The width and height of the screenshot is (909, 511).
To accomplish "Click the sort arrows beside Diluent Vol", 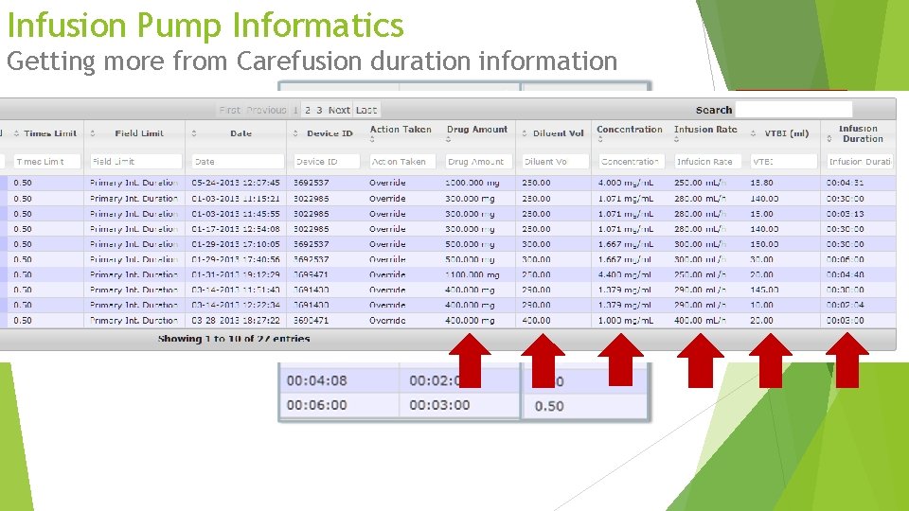I will coord(524,133).
